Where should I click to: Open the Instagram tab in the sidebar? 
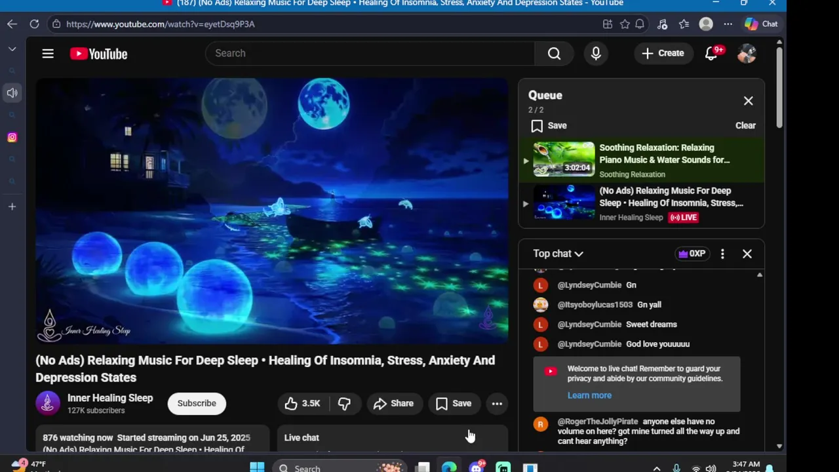click(x=12, y=137)
